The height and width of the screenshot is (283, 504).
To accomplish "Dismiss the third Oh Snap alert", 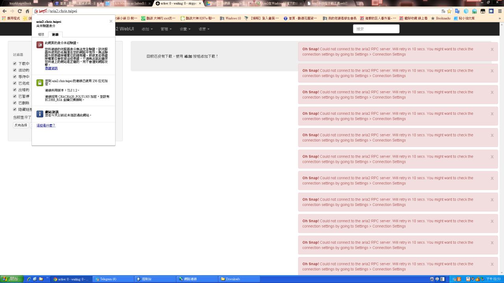I will [492, 92].
